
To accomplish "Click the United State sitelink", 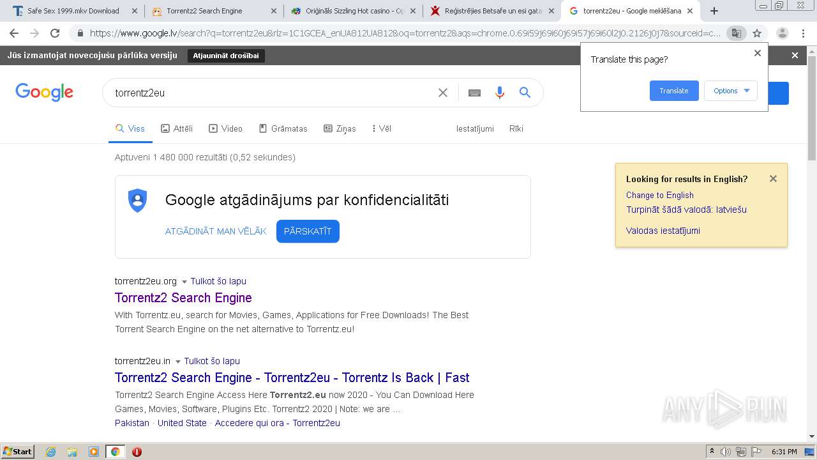I will 182,423.
